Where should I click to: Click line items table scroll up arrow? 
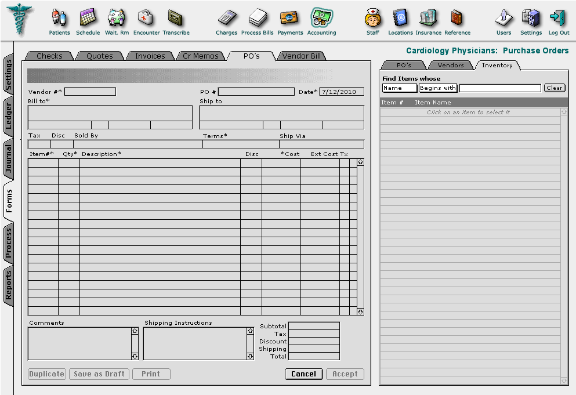[x=360, y=162]
